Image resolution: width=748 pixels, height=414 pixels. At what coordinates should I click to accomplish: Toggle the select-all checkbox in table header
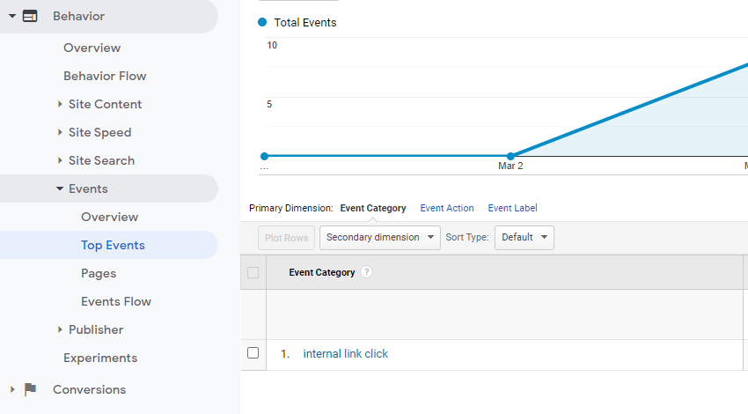[x=253, y=272]
